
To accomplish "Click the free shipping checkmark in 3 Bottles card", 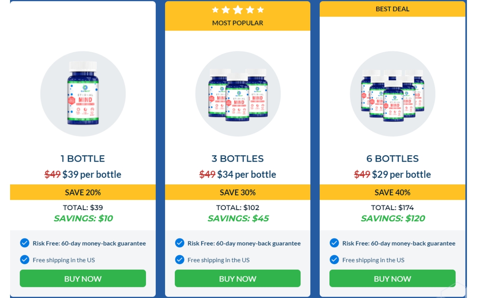I will 180,260.
